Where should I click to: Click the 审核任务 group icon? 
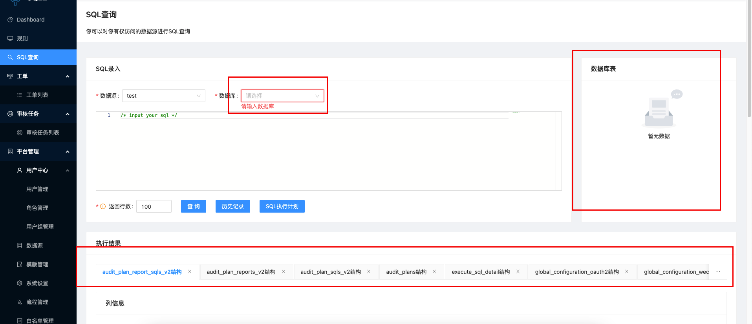tap(10, 114)
